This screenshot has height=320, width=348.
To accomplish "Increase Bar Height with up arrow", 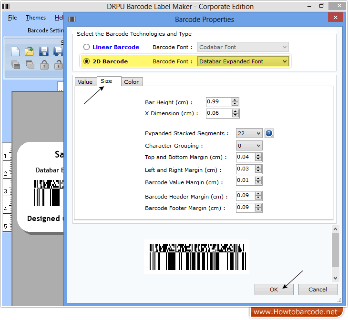I will coord(235,100).
